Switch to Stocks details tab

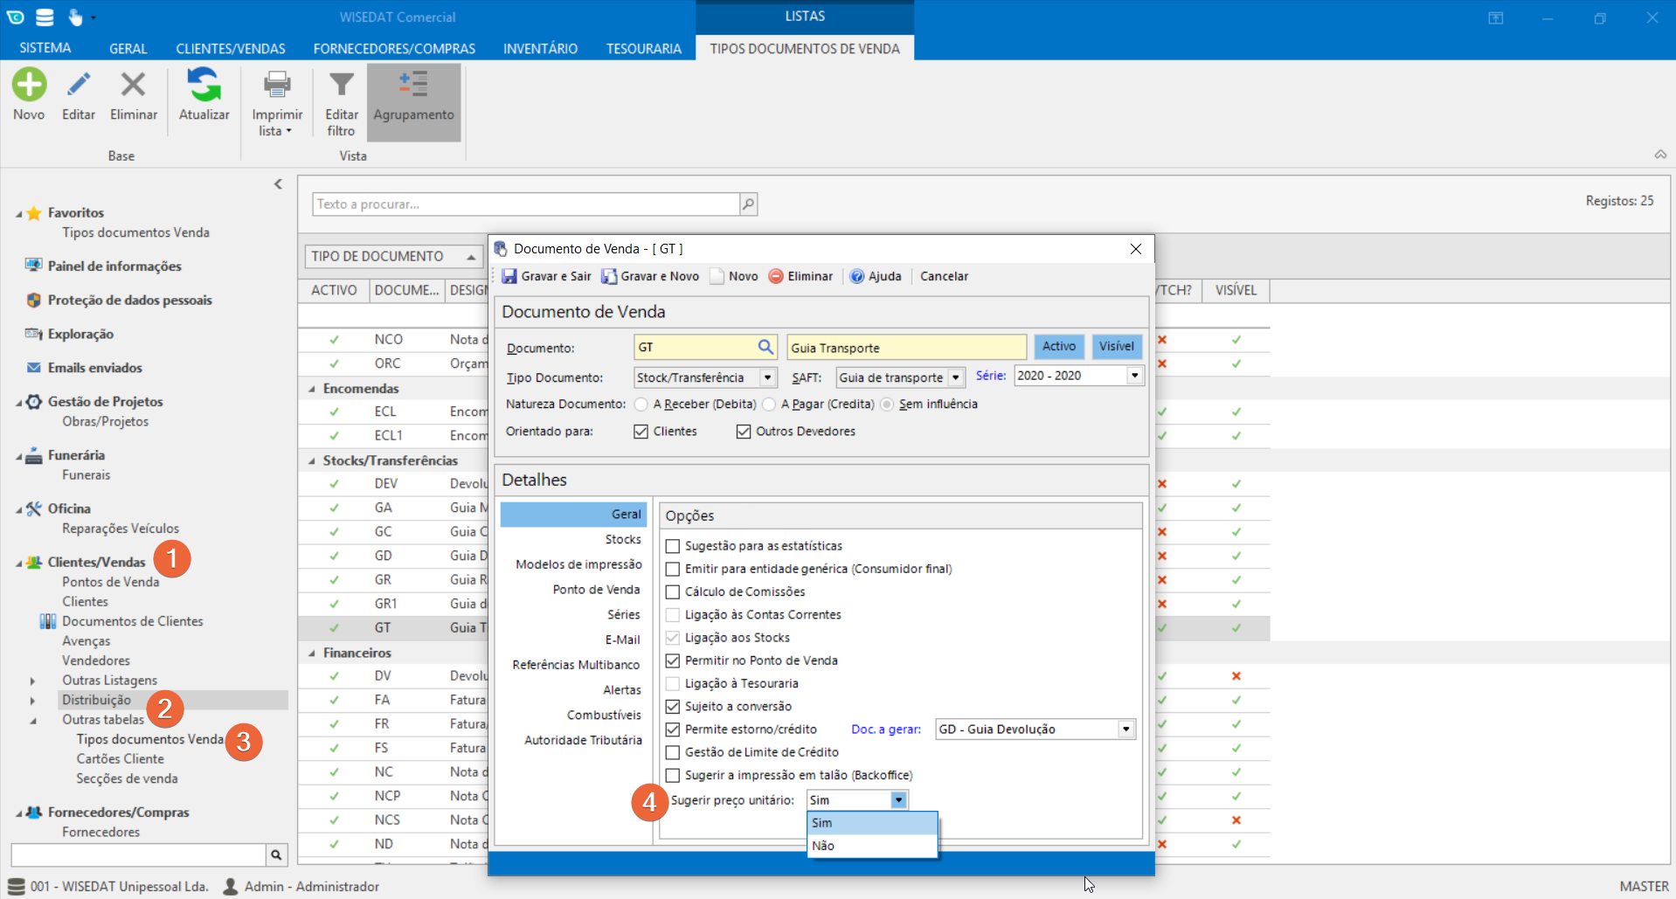(x=623, y=540)
